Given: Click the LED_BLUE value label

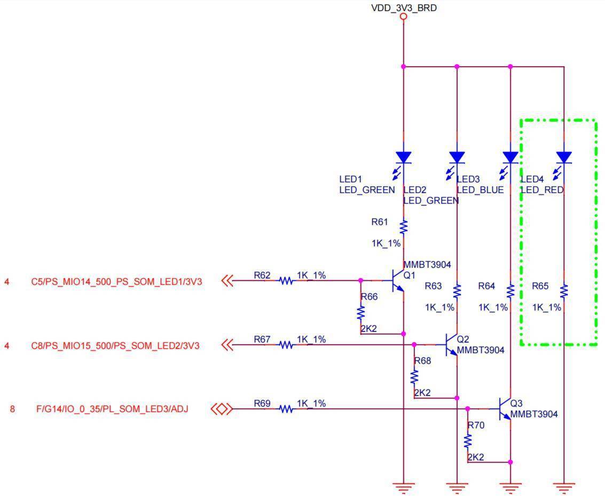Looking at the screenshot, I should (481, 190).
